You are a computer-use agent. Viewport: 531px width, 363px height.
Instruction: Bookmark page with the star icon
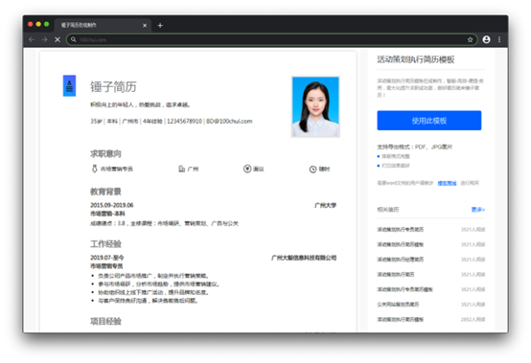tap(470, 39)
